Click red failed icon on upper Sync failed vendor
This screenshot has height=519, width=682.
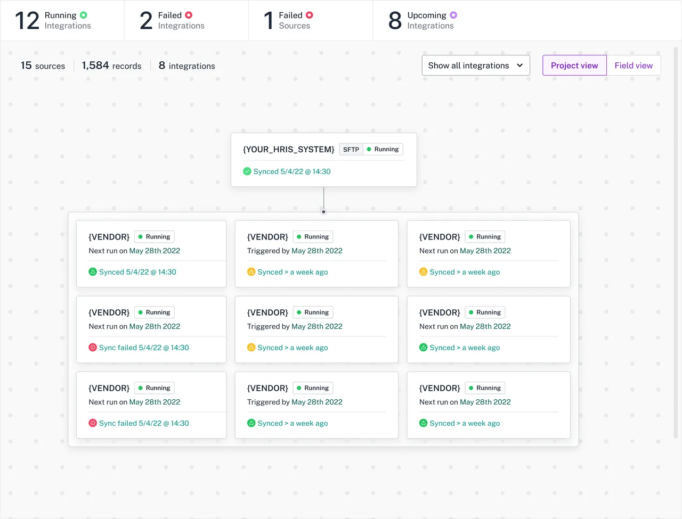[93, 348]
